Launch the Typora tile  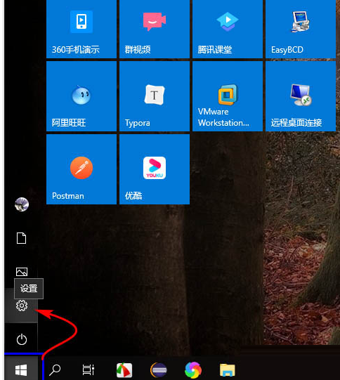tap(155, 96)
